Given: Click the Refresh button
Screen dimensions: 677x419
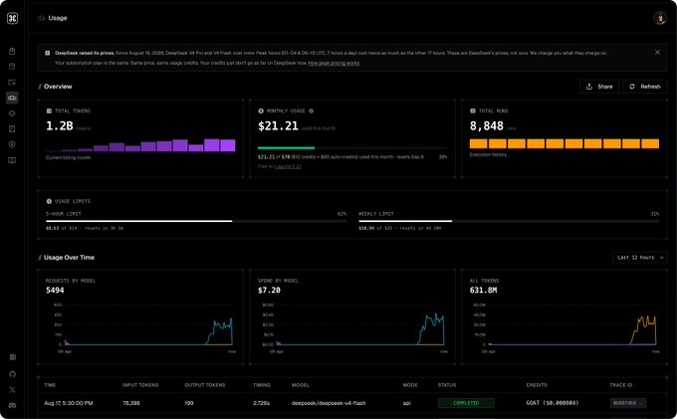Looking at the screenshot, I should point(644,87).
